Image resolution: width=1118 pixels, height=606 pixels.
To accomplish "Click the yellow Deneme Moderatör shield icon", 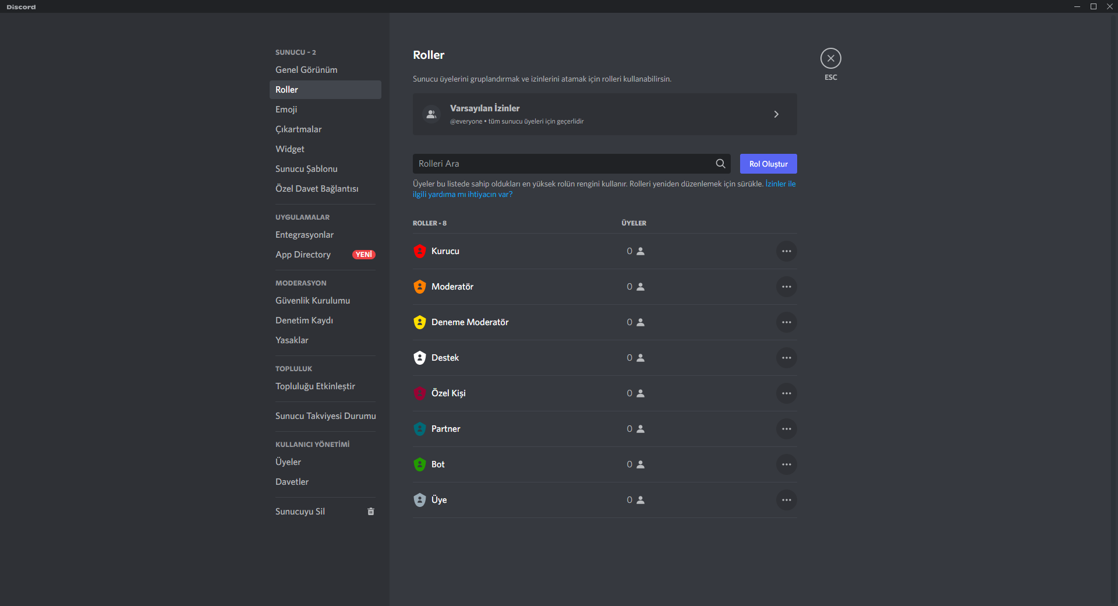I will (x=419, y=322).
